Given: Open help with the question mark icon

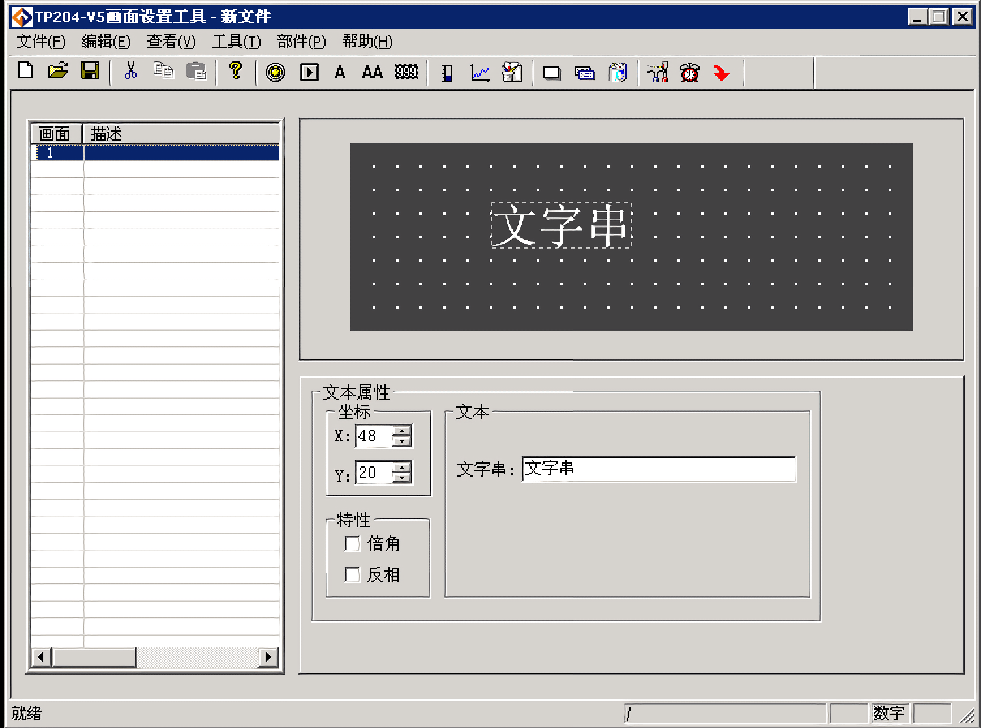Looking at the screenshot, I should click(x=236, y=70).
